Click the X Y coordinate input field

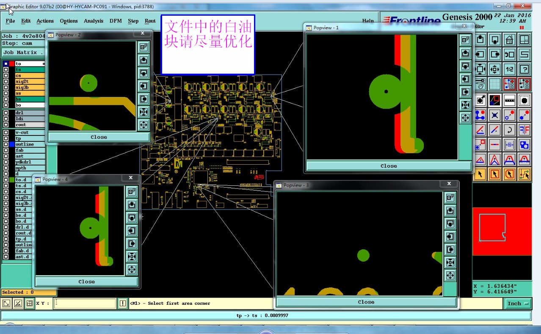pyautogui.click(x=85, y=303)
